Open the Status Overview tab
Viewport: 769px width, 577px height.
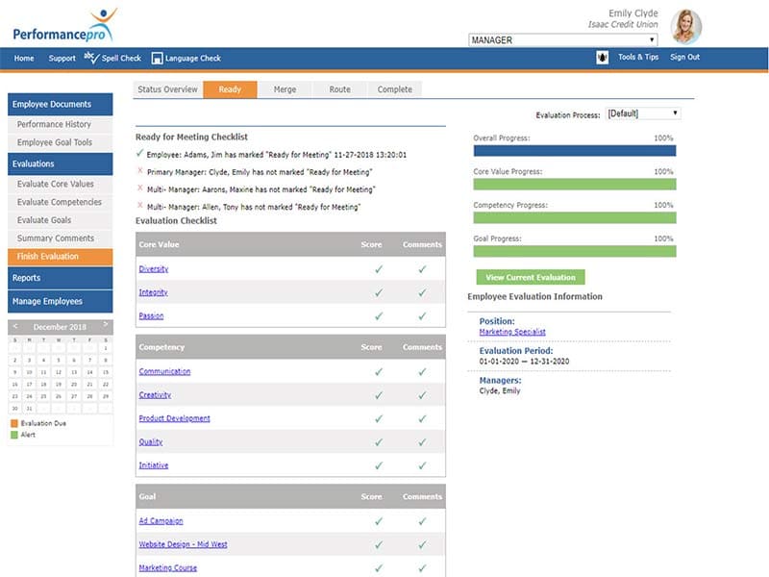[167, 89]
